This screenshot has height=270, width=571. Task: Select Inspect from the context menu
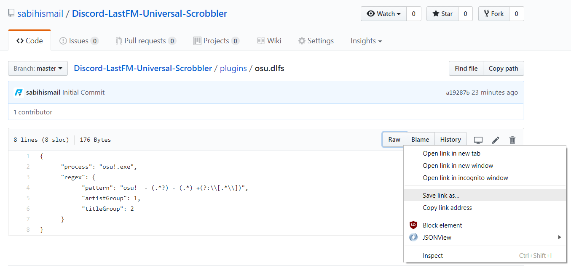pos(432,255)
